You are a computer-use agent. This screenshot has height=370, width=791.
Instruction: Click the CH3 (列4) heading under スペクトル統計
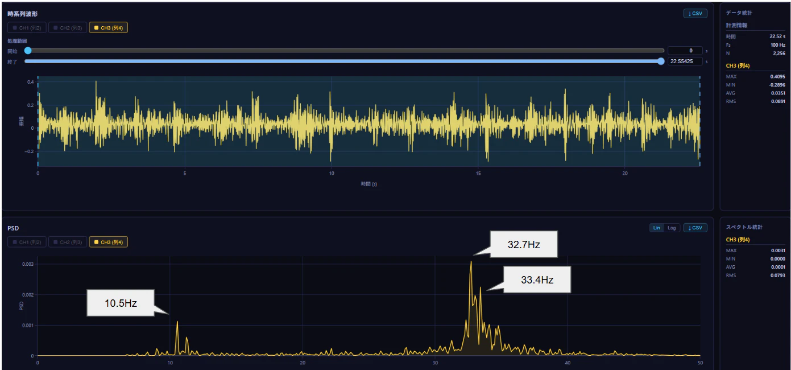pos(738,240)
